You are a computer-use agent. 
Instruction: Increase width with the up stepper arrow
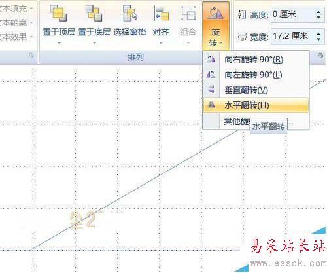coord(319,33)
